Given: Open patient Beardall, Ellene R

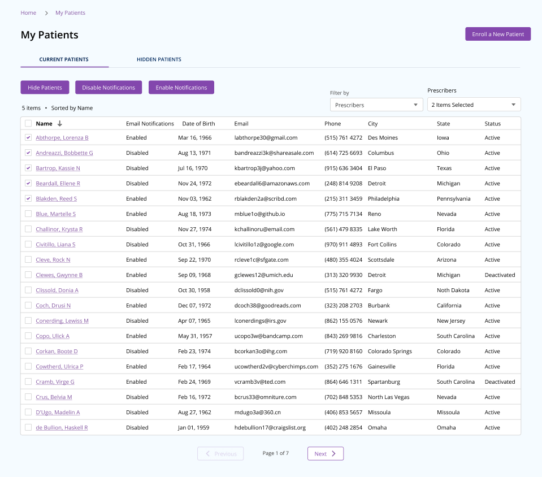Looking at the screenshot, I should (x=58, y=183).
